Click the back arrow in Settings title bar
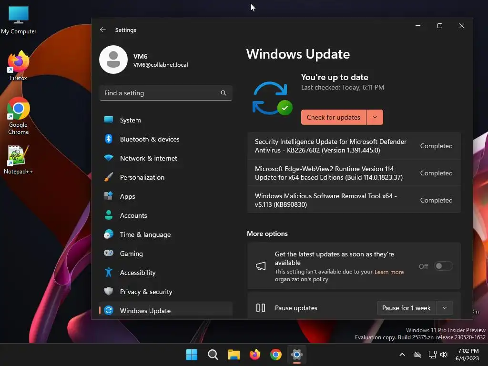Screen dimensions: 488x366 pyautogui.click(x=103, y=30)
